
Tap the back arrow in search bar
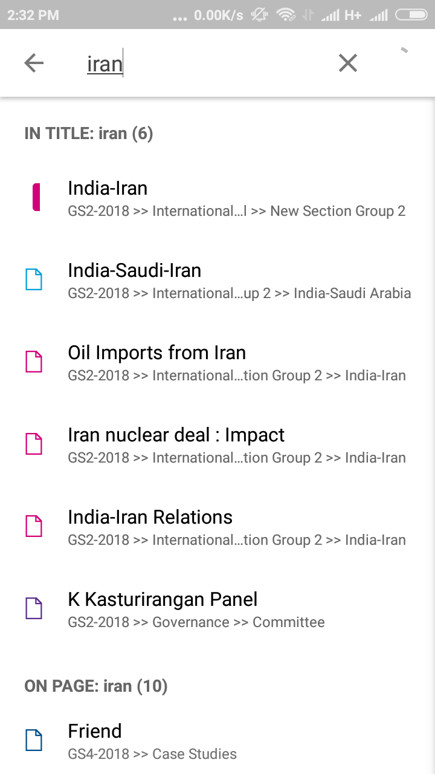point(34,63)
